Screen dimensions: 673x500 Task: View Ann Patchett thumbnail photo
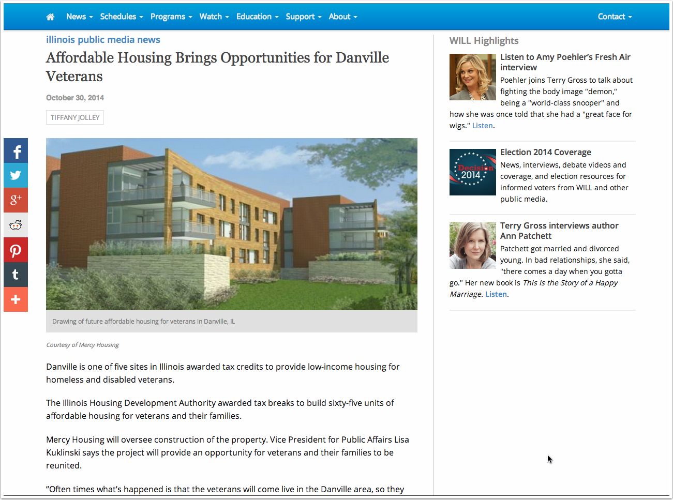pyautogui.click(x=473, y=246)
